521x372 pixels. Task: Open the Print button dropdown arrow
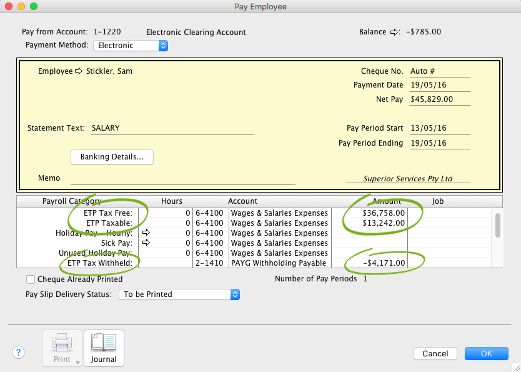click(x=77, y=362)
